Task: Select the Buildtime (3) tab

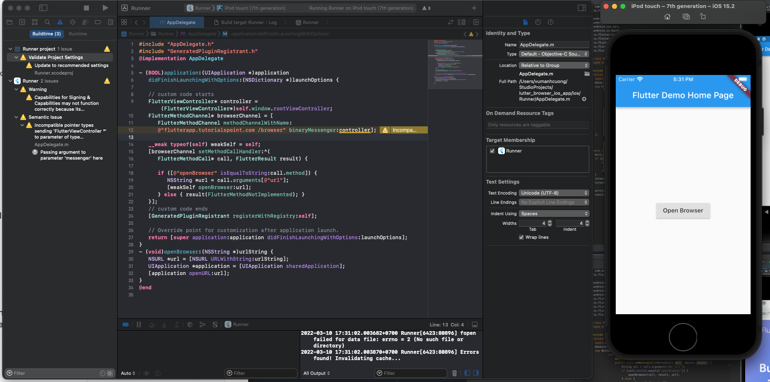Action: (x=46, y=34)
